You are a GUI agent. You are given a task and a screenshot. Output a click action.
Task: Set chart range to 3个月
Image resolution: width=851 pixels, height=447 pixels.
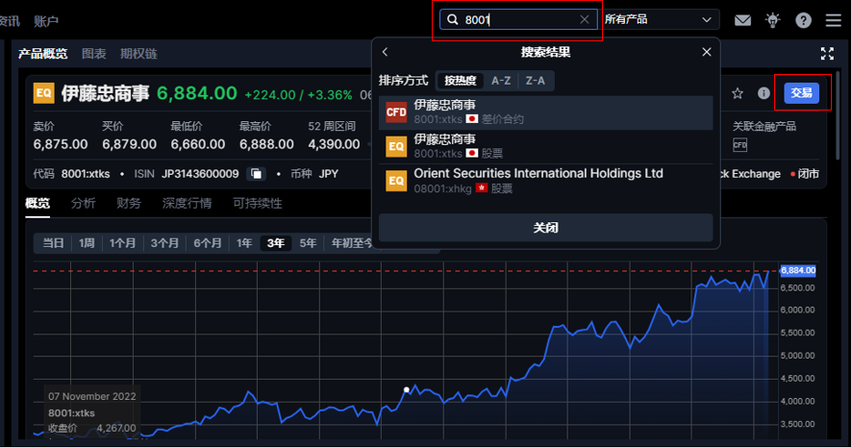coord(164,243)
